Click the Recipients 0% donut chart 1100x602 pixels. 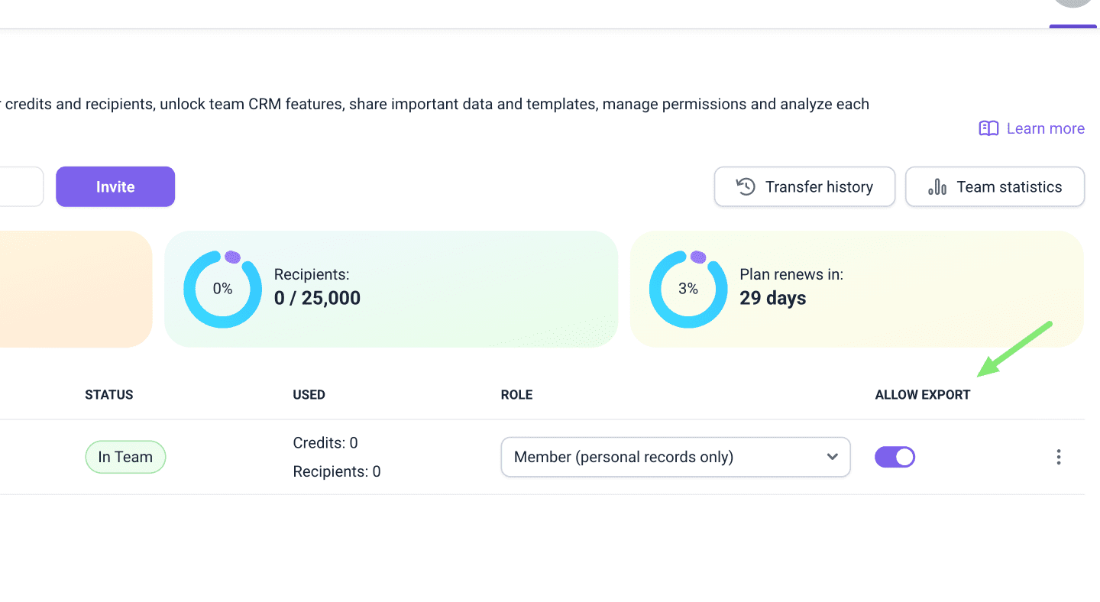[x=222, y=289]
